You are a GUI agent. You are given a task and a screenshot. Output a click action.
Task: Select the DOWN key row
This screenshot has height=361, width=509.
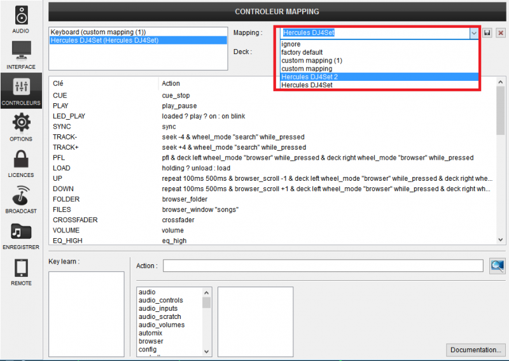click(x=273, y=189)
